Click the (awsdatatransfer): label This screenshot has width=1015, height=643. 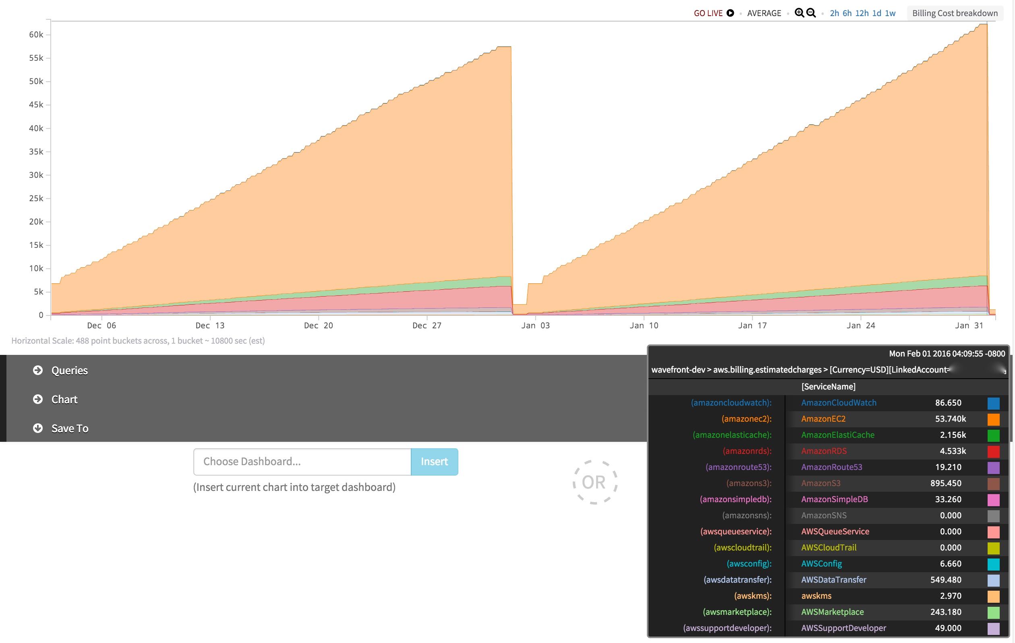(737, 580)
